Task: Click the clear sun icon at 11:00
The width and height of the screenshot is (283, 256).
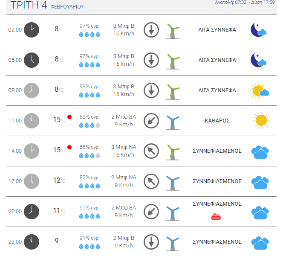Action: click(261, 120)
